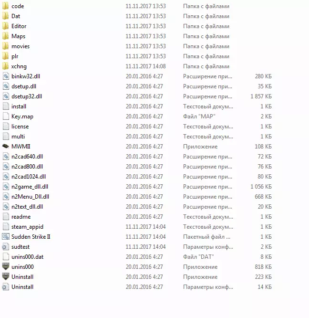Select the Editor folder name
The height and width of the screenshot is (318, 309).
click(x=19, y=26)
